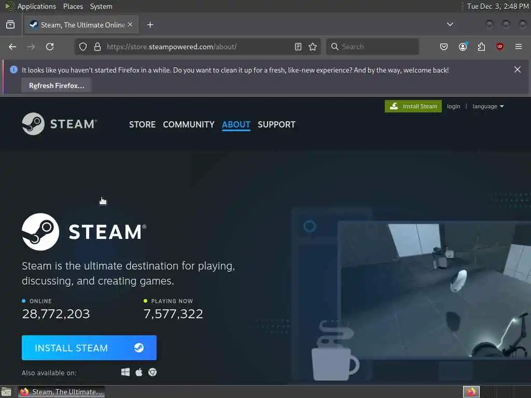Expand the list all tabs chevron
531x398 pixels.
click(450, 24)
